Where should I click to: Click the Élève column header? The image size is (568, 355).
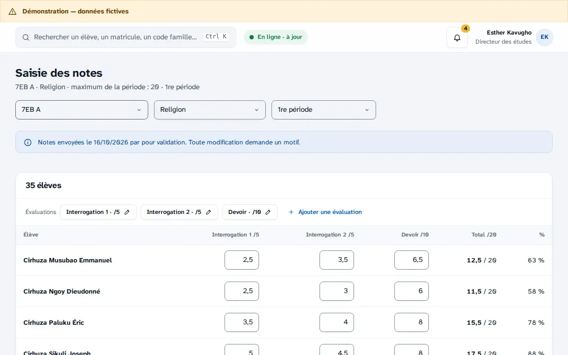pyautogui.click(x=31, y=235)
